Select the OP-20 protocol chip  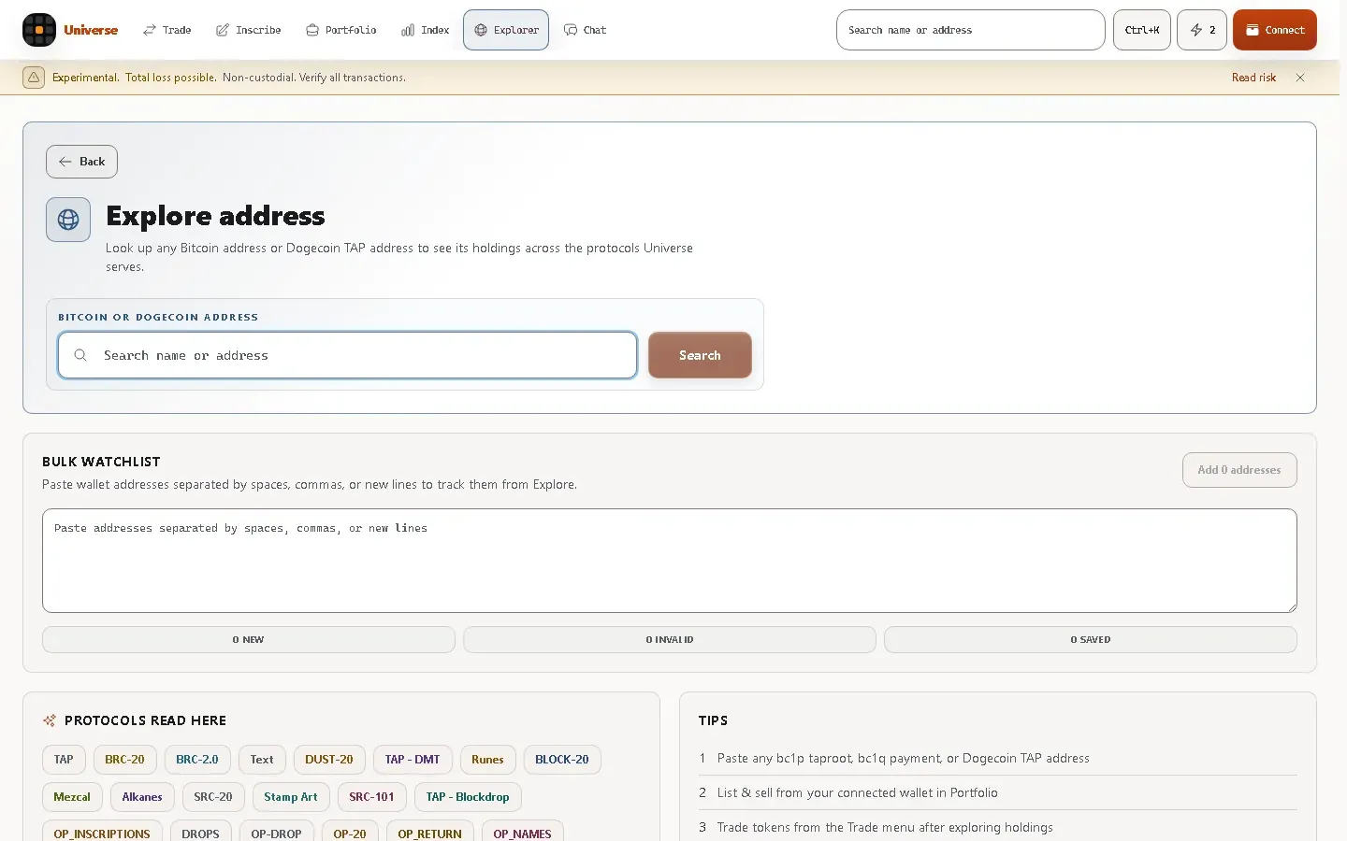350,832
